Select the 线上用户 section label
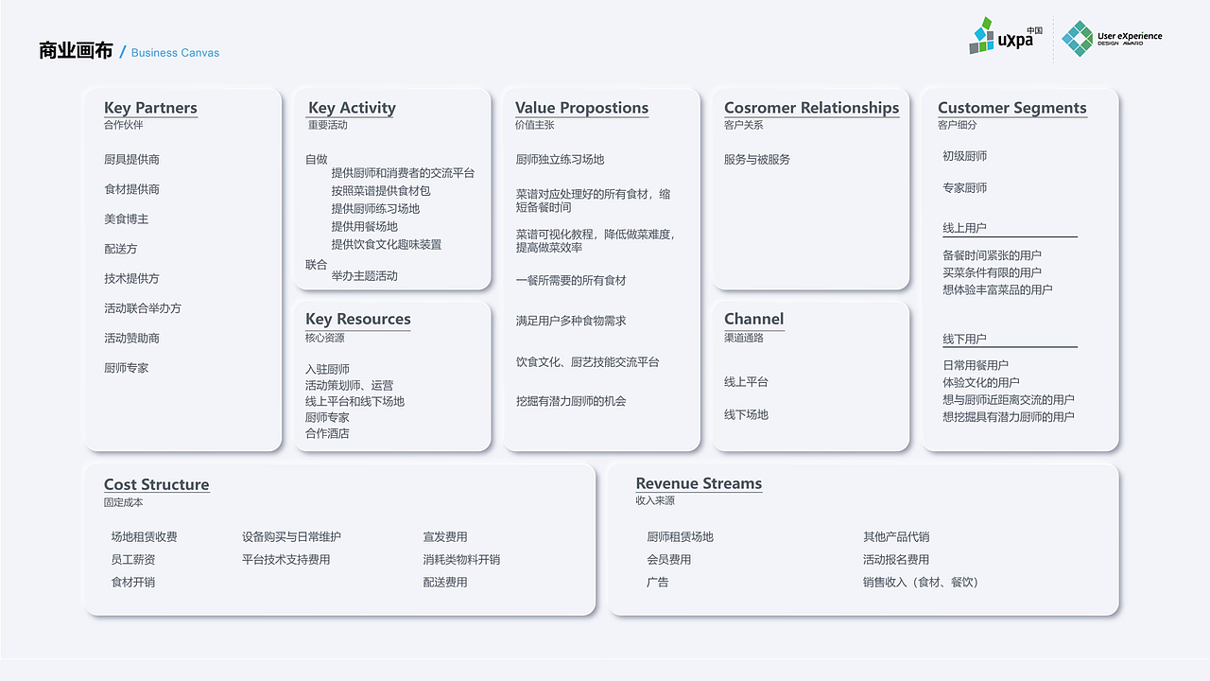 pos(964,228)
